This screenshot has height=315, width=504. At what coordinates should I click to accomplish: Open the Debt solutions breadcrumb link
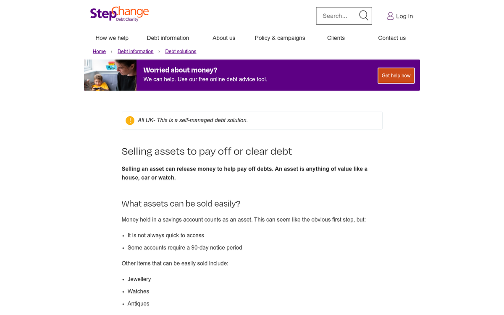pyautogui.click(x=181, y=52)
